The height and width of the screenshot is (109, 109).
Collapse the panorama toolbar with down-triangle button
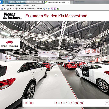tap(107, 103)
